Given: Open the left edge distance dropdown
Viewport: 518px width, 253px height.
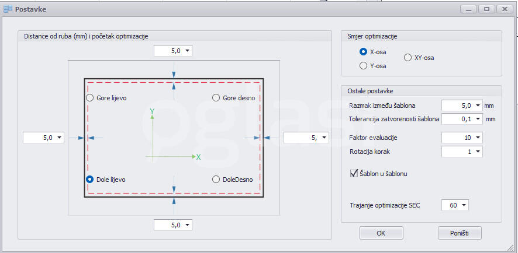Looking at the screenshot, I should (58, 138).
